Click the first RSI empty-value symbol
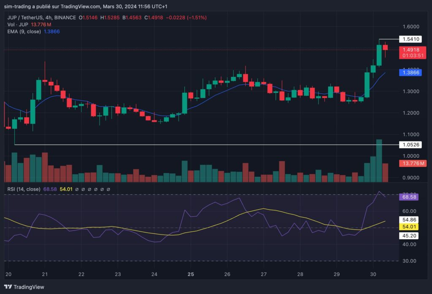This screenshot has height=294, width=432. (77, 189)
